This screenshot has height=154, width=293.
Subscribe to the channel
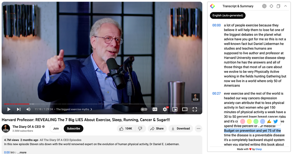[x=74, y=129]
